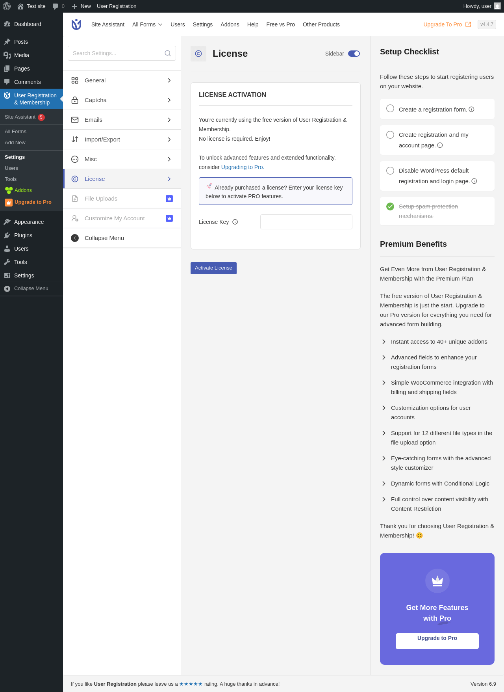Click the User Registration logo in header

pyautogui.click(x=76, y=24)
